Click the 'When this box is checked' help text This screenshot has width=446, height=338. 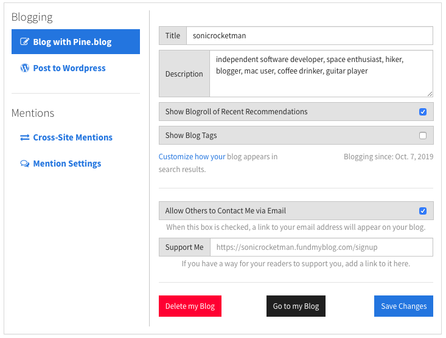click(x=296, y=227)
